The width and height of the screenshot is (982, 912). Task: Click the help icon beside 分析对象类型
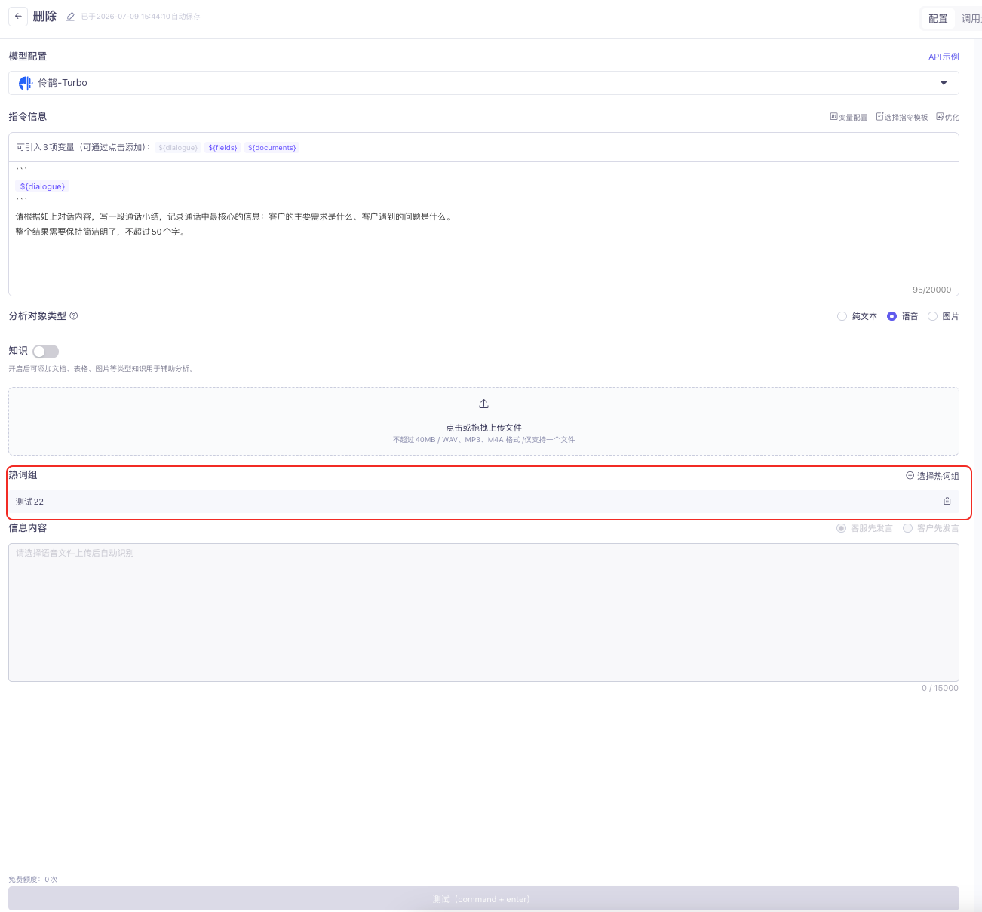coord(74,316)
